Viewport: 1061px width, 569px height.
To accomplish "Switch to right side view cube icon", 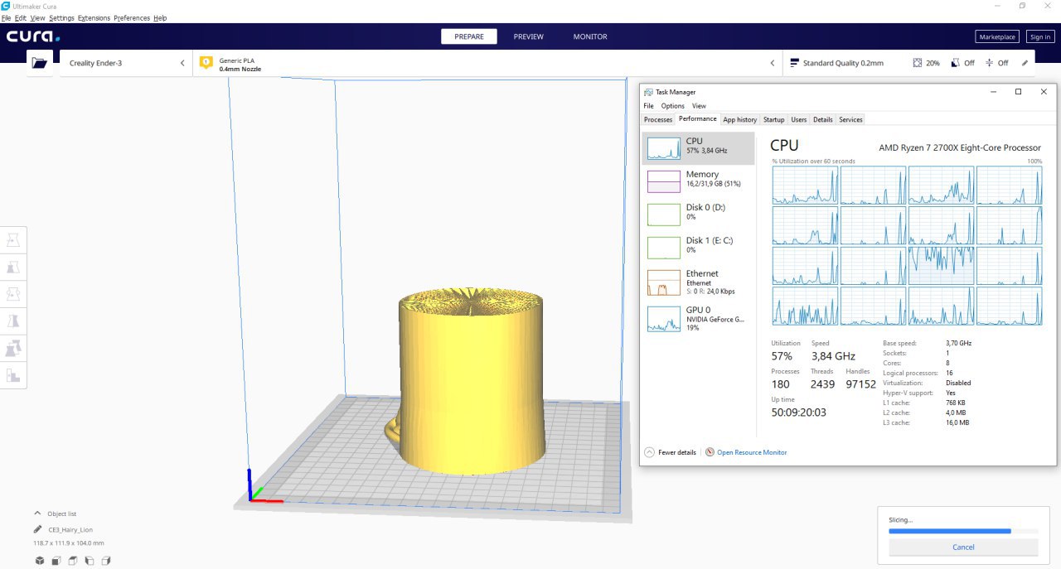I will point(106,561).
